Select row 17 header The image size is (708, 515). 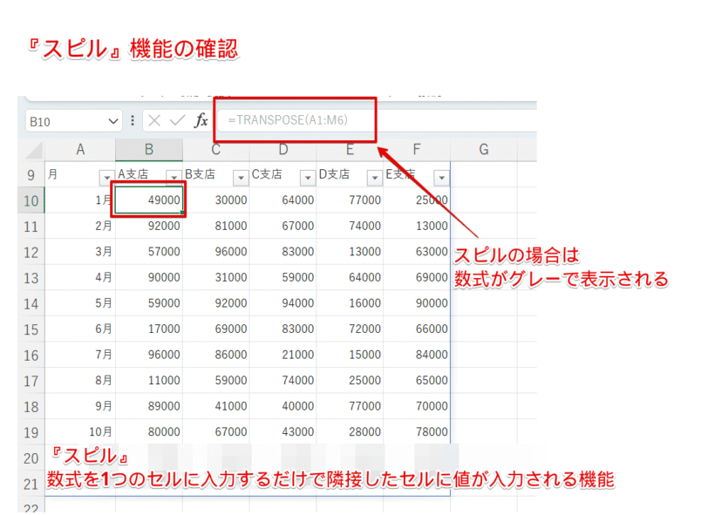[x=31, y=381]
